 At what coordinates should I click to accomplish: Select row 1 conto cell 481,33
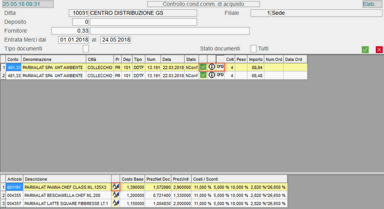pos(14,67)
